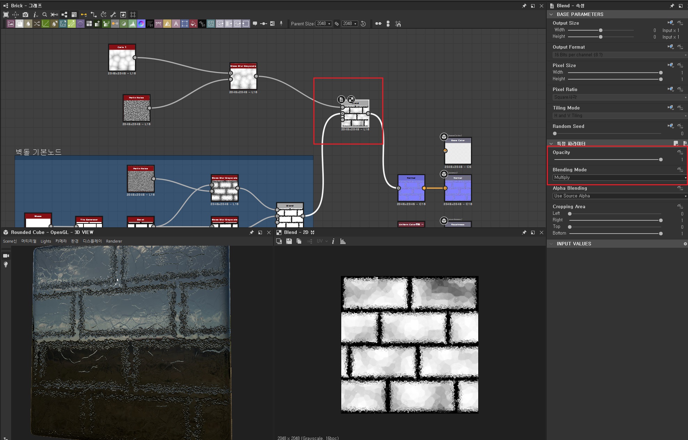Click the camera icon in 3D view sidebar
The width and height of the screenshot is (688, 440).
6,256
